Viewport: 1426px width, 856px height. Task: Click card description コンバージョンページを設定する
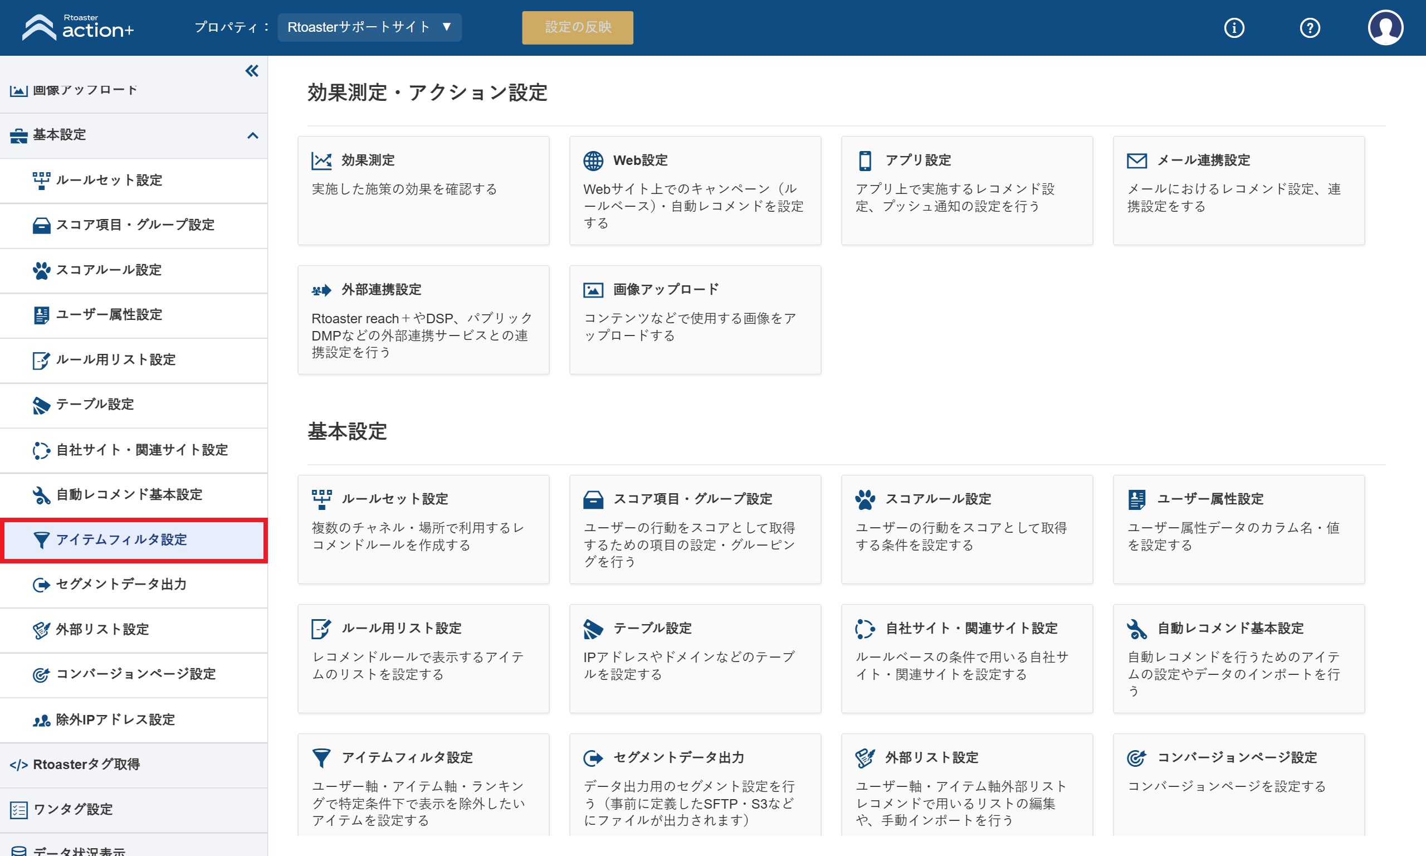(1227, 787)
